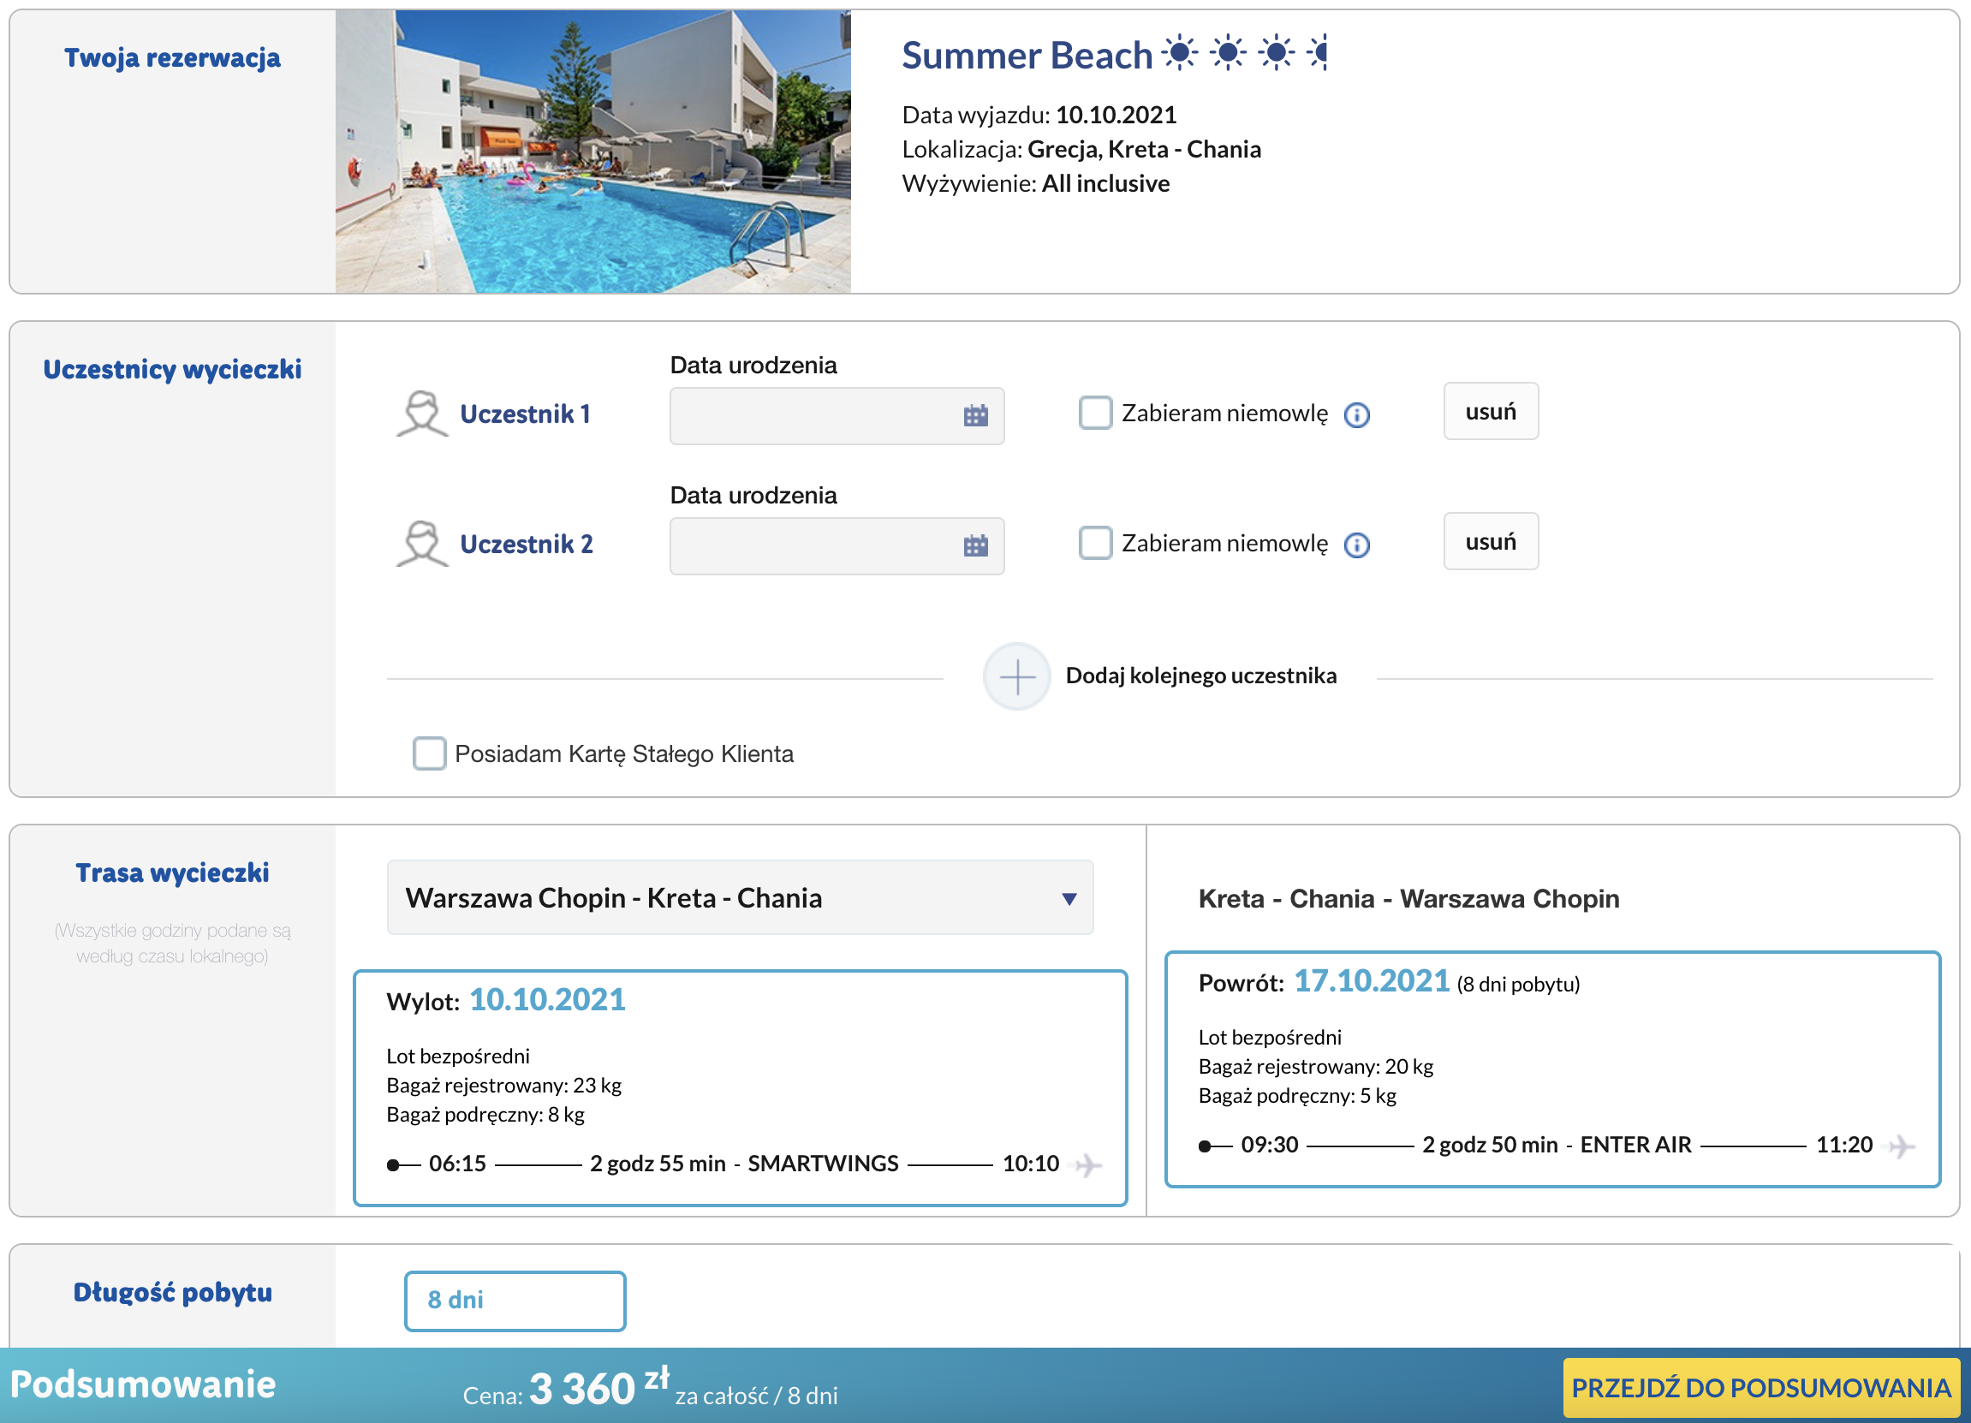Open calendar picker for Uczestnik 1 birth date
Viewport: 1971px width, 1423px height.
click(x=975, y=415)
